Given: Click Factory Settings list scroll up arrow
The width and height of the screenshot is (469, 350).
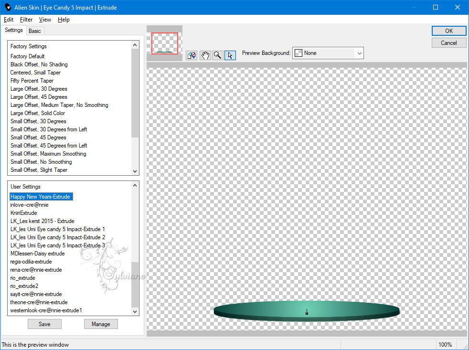Looking at the screenshot, I should 135,45.
